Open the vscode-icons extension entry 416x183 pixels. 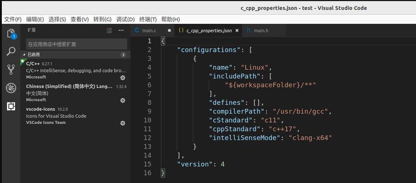pyautogui.click(x=75, y=116)
